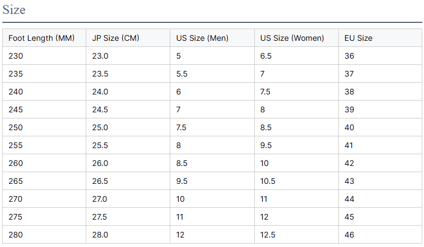
Task: Select the US Size (Women) header cell
Action: coord(292,38)
